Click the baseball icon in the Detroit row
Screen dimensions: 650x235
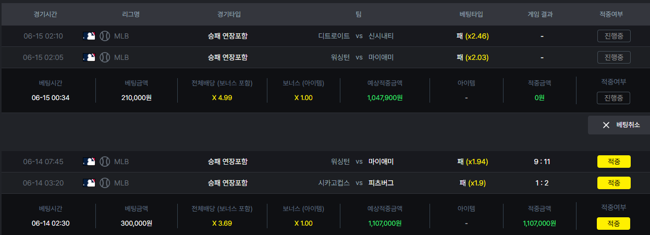pyautogui.click(x=105, y=36)
